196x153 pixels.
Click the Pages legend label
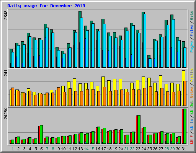[192, 47]
